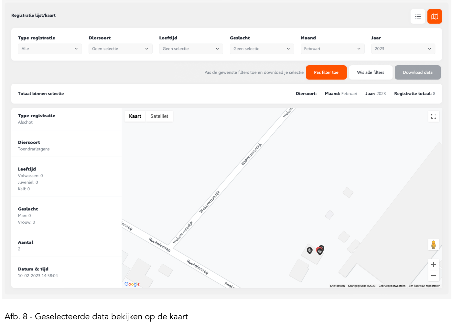The image size is (453, 327).
Task: Zoom out on the map
Action: click(x=433, y=276)
